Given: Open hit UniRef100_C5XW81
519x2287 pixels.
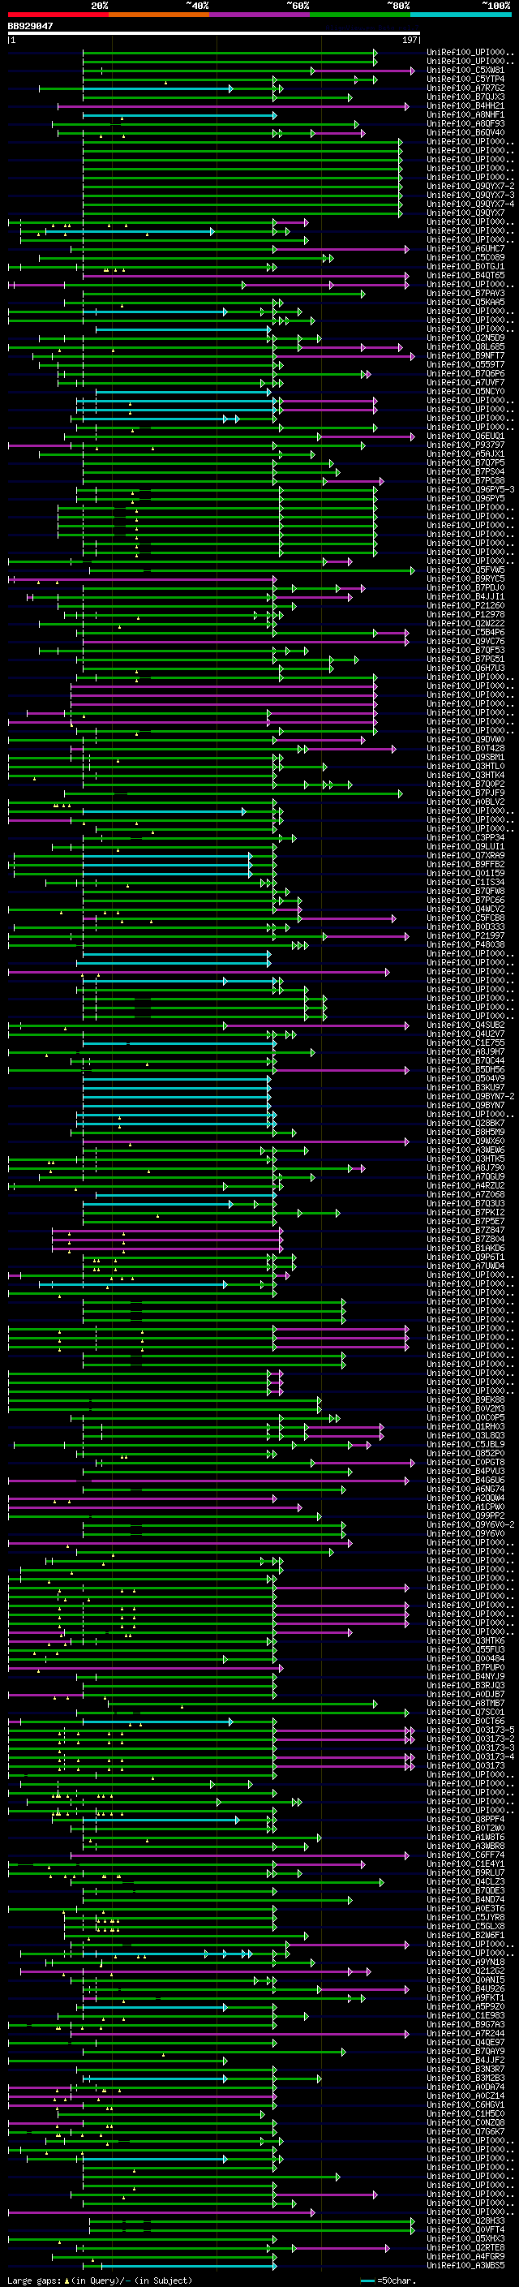Looking at the screenshot, I should tap(465, 70).
